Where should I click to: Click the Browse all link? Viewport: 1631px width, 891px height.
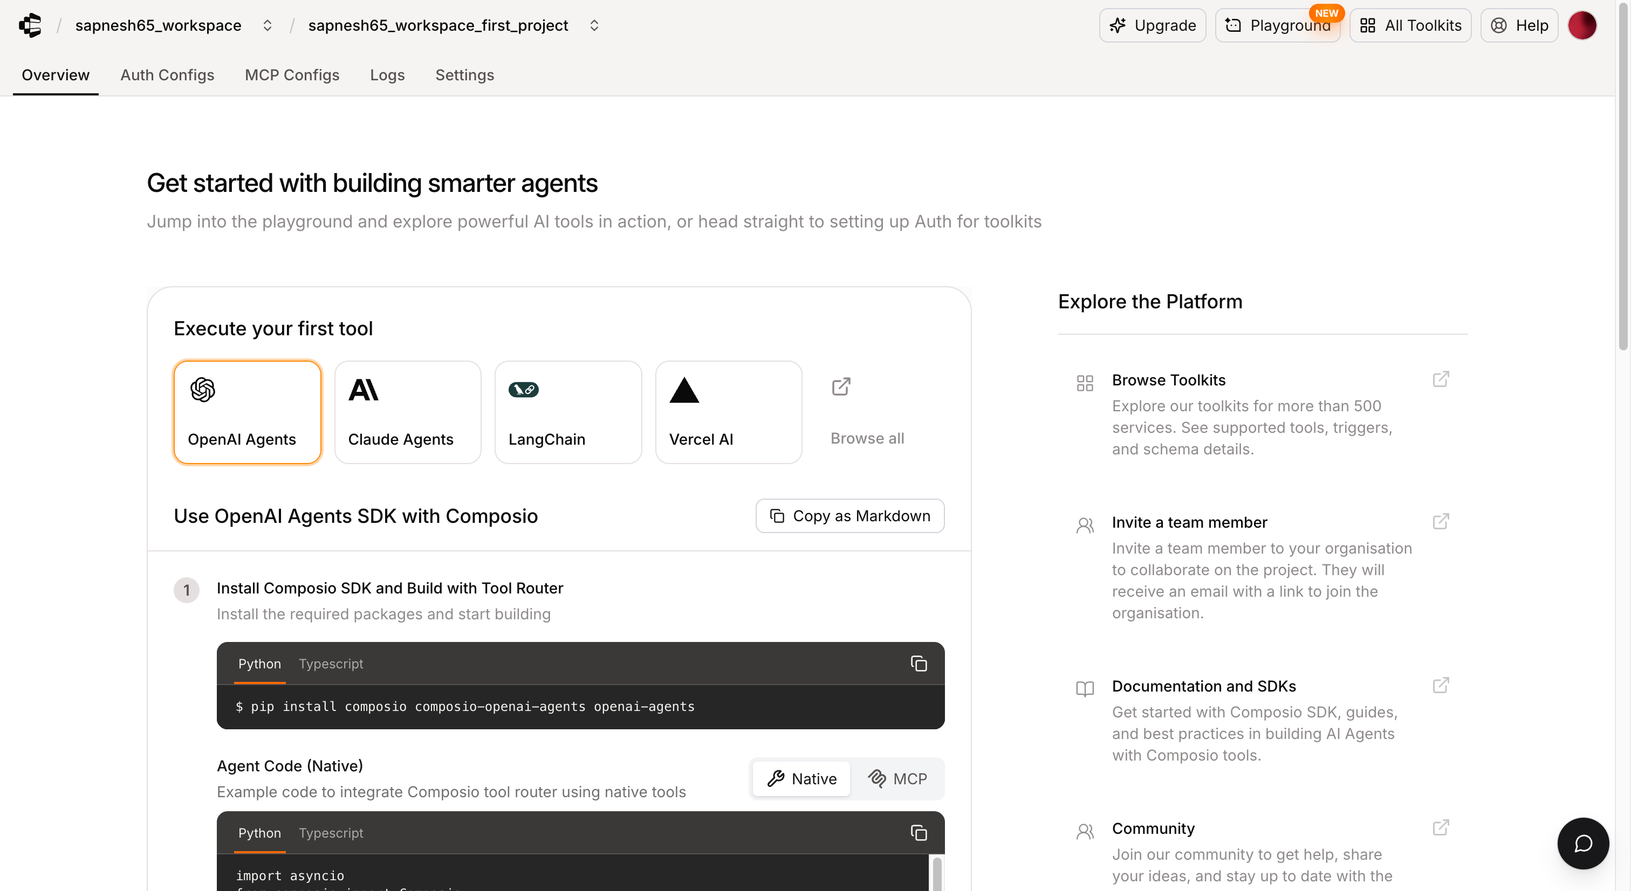coord(867,438)
